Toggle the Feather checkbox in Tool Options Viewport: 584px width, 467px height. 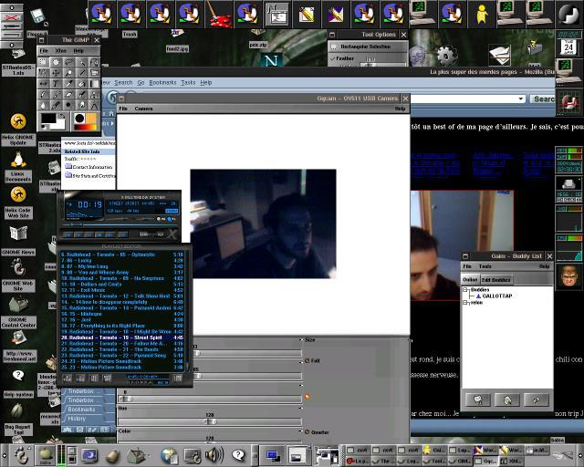coord(332,57)
